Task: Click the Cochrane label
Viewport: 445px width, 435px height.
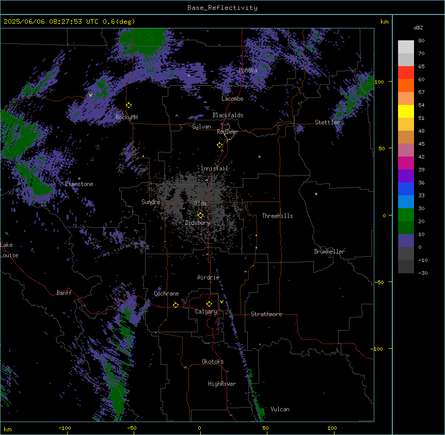Action: pyautogui.click(x=166, y=293)
